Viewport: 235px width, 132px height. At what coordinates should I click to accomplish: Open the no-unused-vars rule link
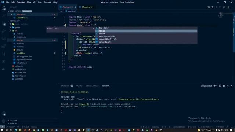pyautogui.click(x=138, y=99)
